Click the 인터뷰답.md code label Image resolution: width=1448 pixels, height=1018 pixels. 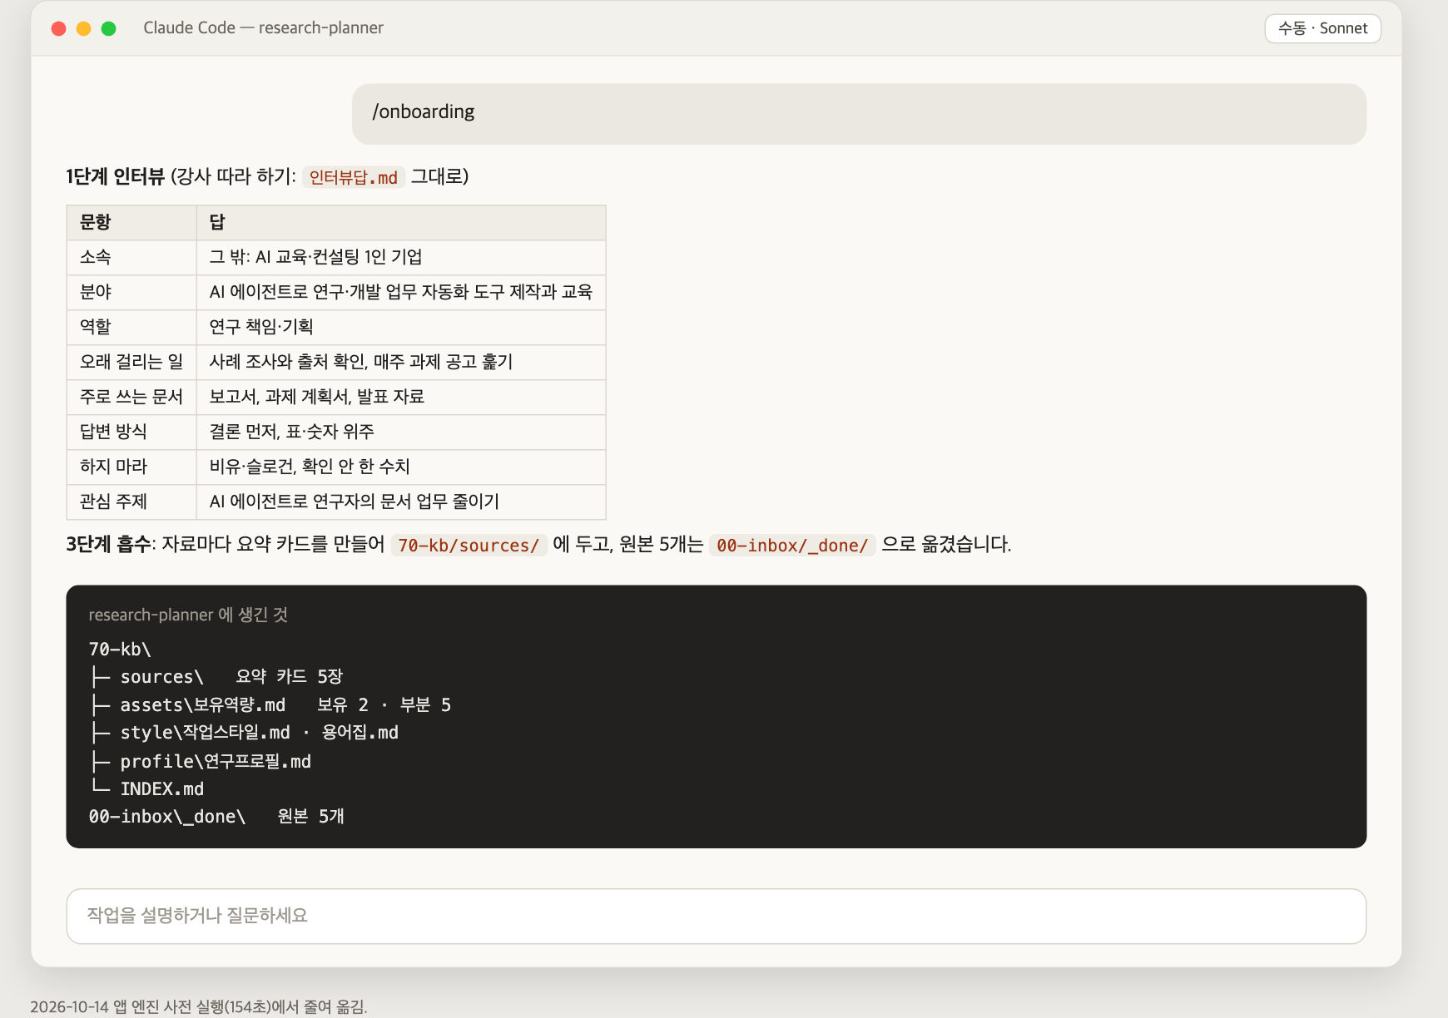(354, 177)
